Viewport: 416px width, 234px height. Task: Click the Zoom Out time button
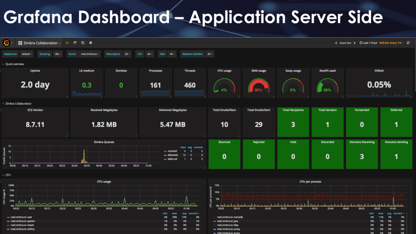point(345,43)
